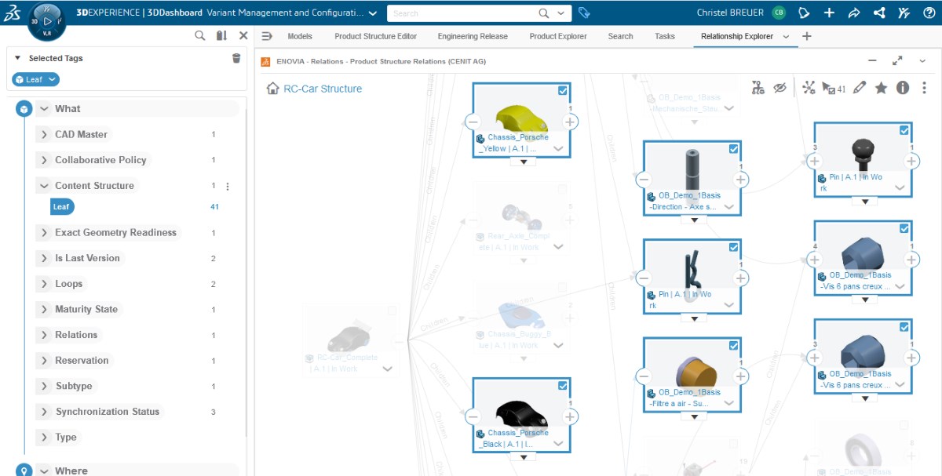Open the information icon in the toolbar
This screenshot has height=476, width=942.
pos(903,88)
